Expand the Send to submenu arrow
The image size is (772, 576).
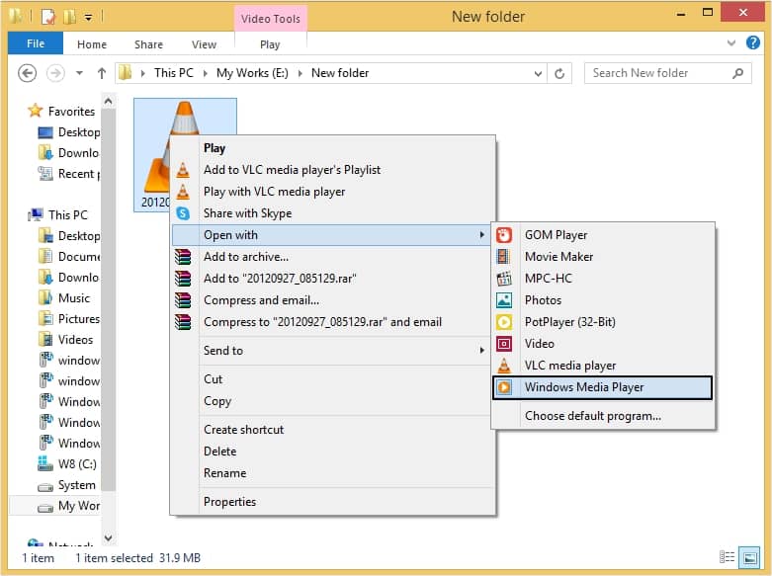tap(482, 350)
